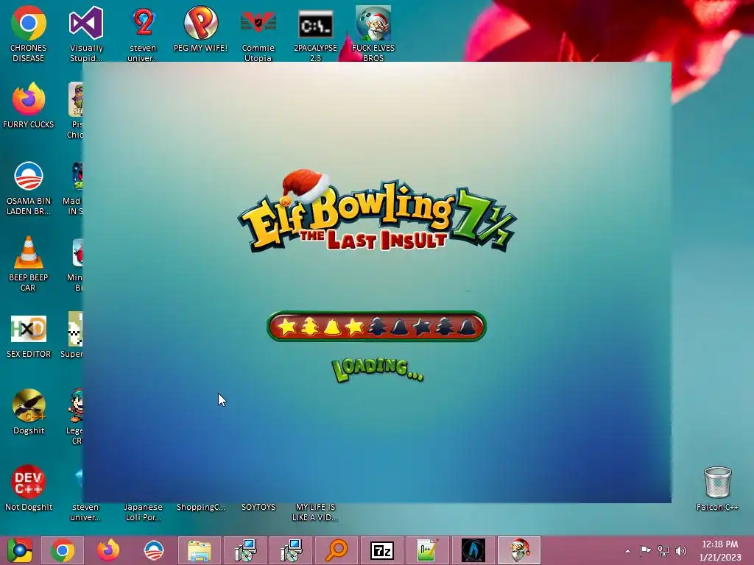This screenshot has width=754, height=565.
Task: Open 7-Zip from the taskbar
Action: pyautogui.click(x=382, y=550)
